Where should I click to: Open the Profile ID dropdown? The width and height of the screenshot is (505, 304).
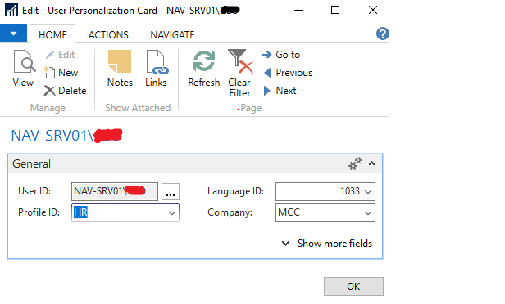click(x=172, y=212)
